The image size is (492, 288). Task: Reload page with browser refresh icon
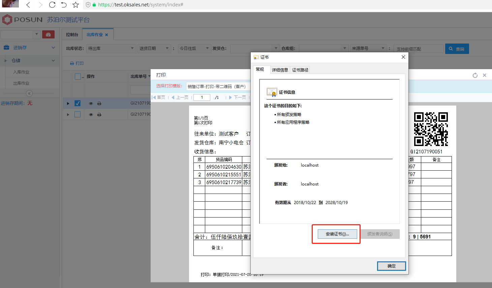(52, 5)
